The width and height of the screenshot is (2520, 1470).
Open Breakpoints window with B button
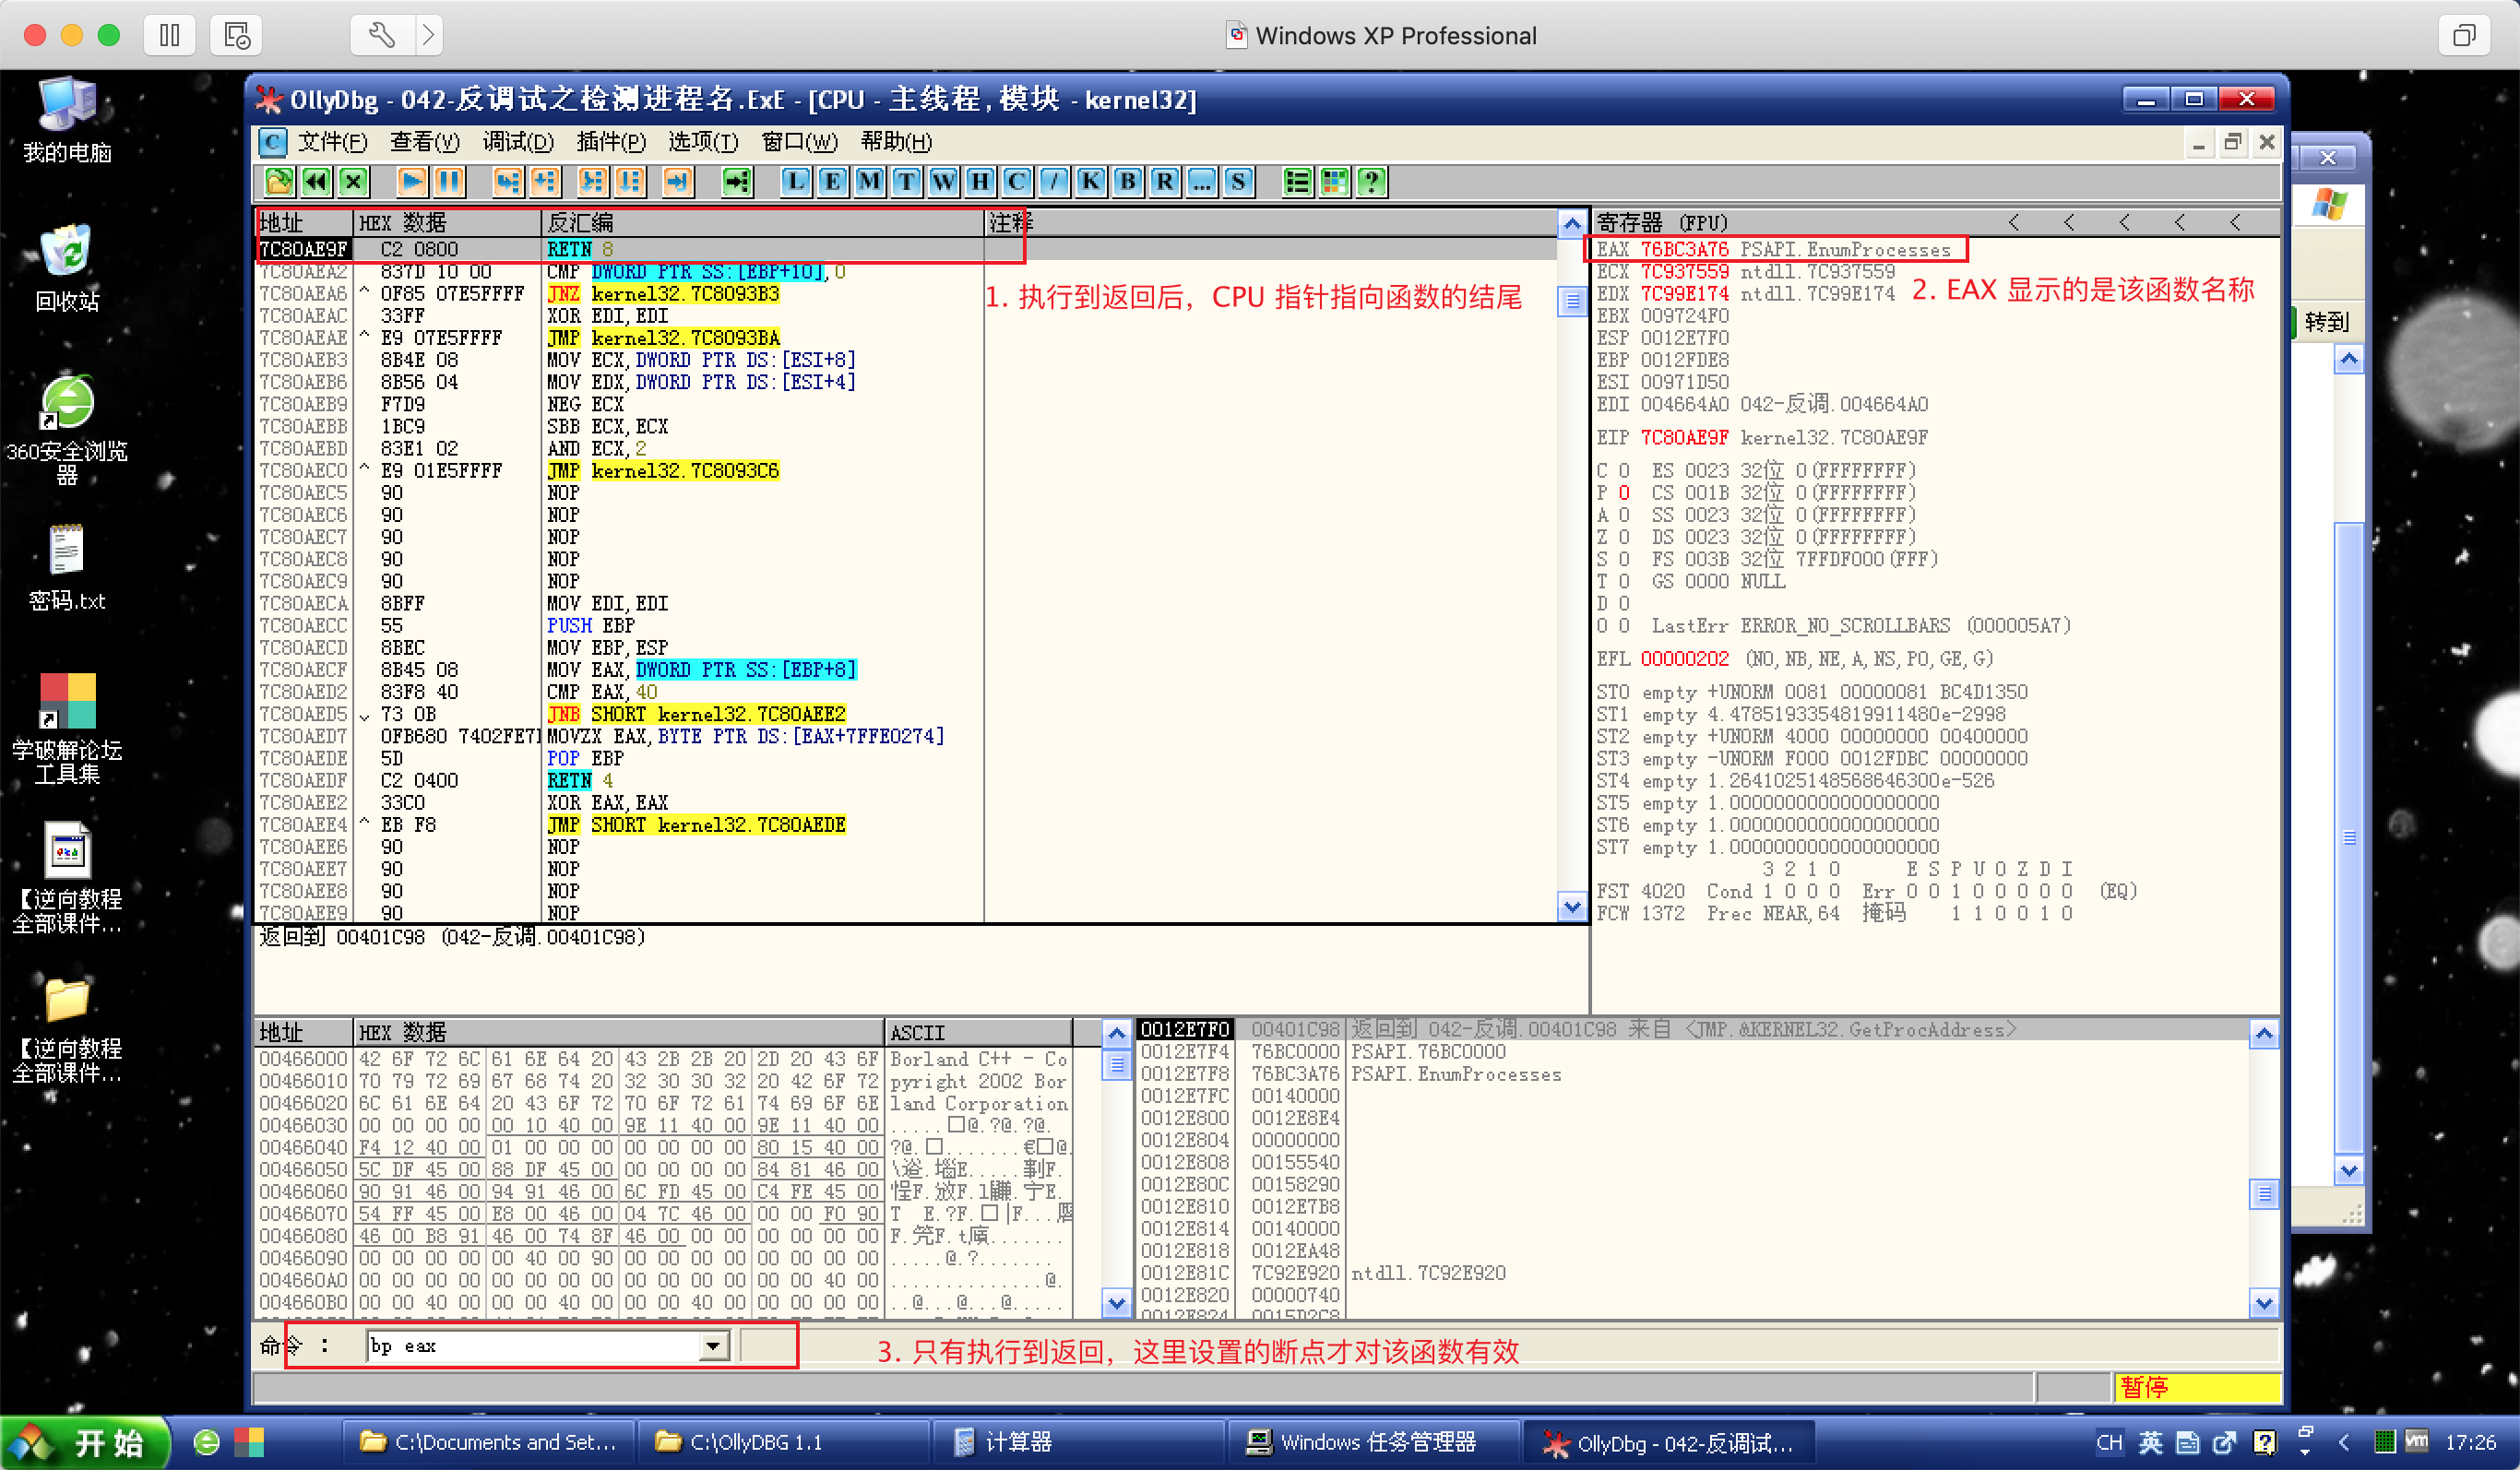point(1128,181)
